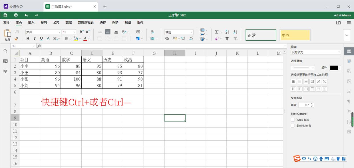Toggle underline formatting
The width and height of the screenshot is (354, 168).
coord(41,38)
